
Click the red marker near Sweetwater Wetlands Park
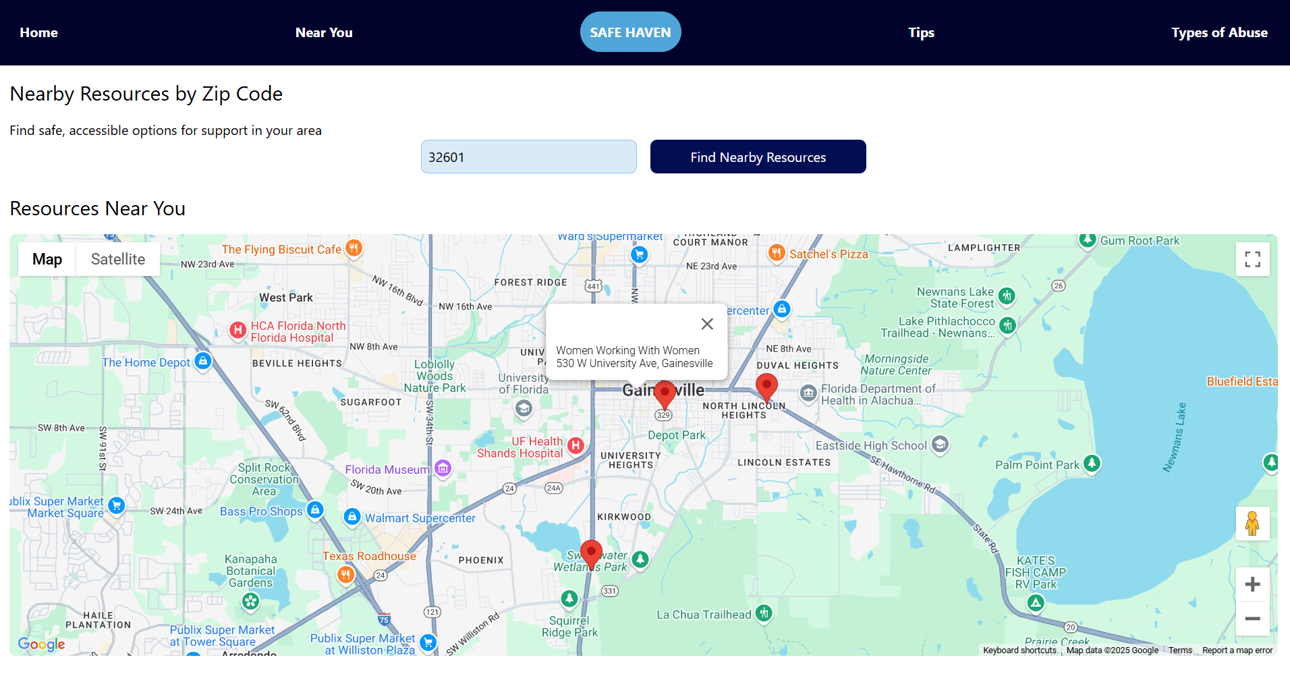[x=591, y=554]
